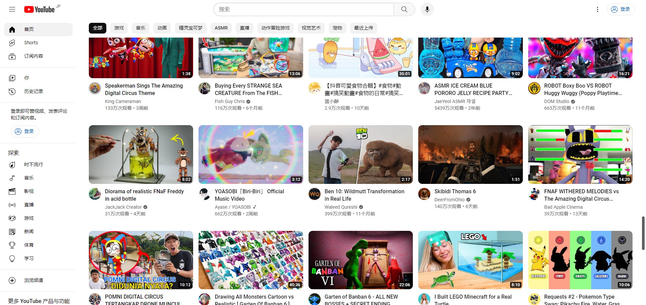Select the 动画 filter chip

pyautogui.click(x=162, y=28)
